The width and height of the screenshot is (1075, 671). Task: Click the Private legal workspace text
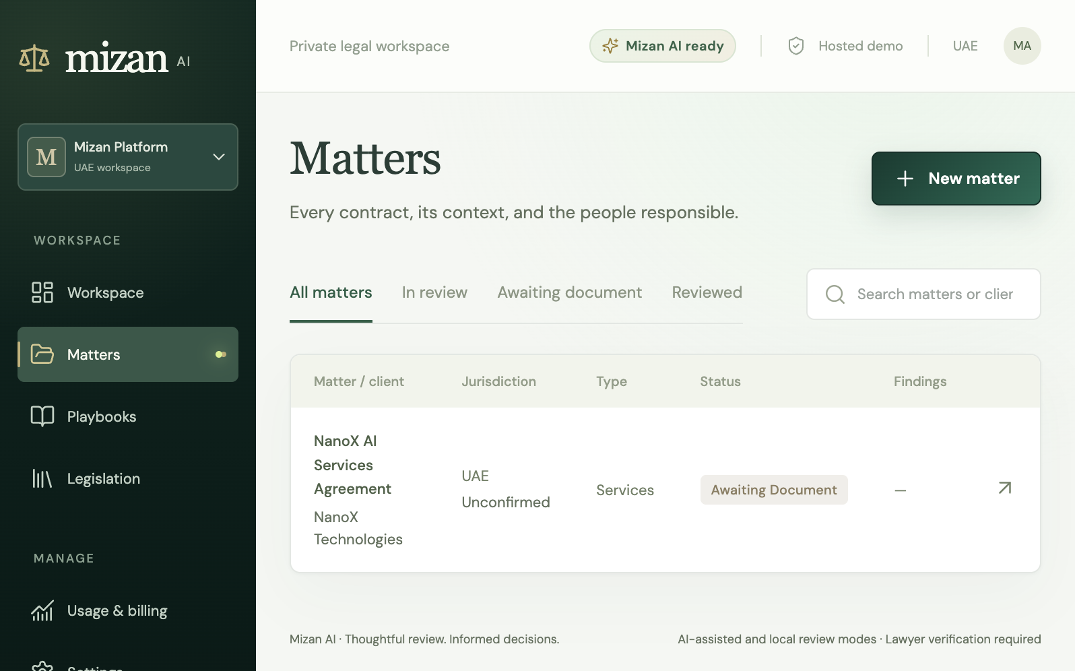[x=370, y=46]
